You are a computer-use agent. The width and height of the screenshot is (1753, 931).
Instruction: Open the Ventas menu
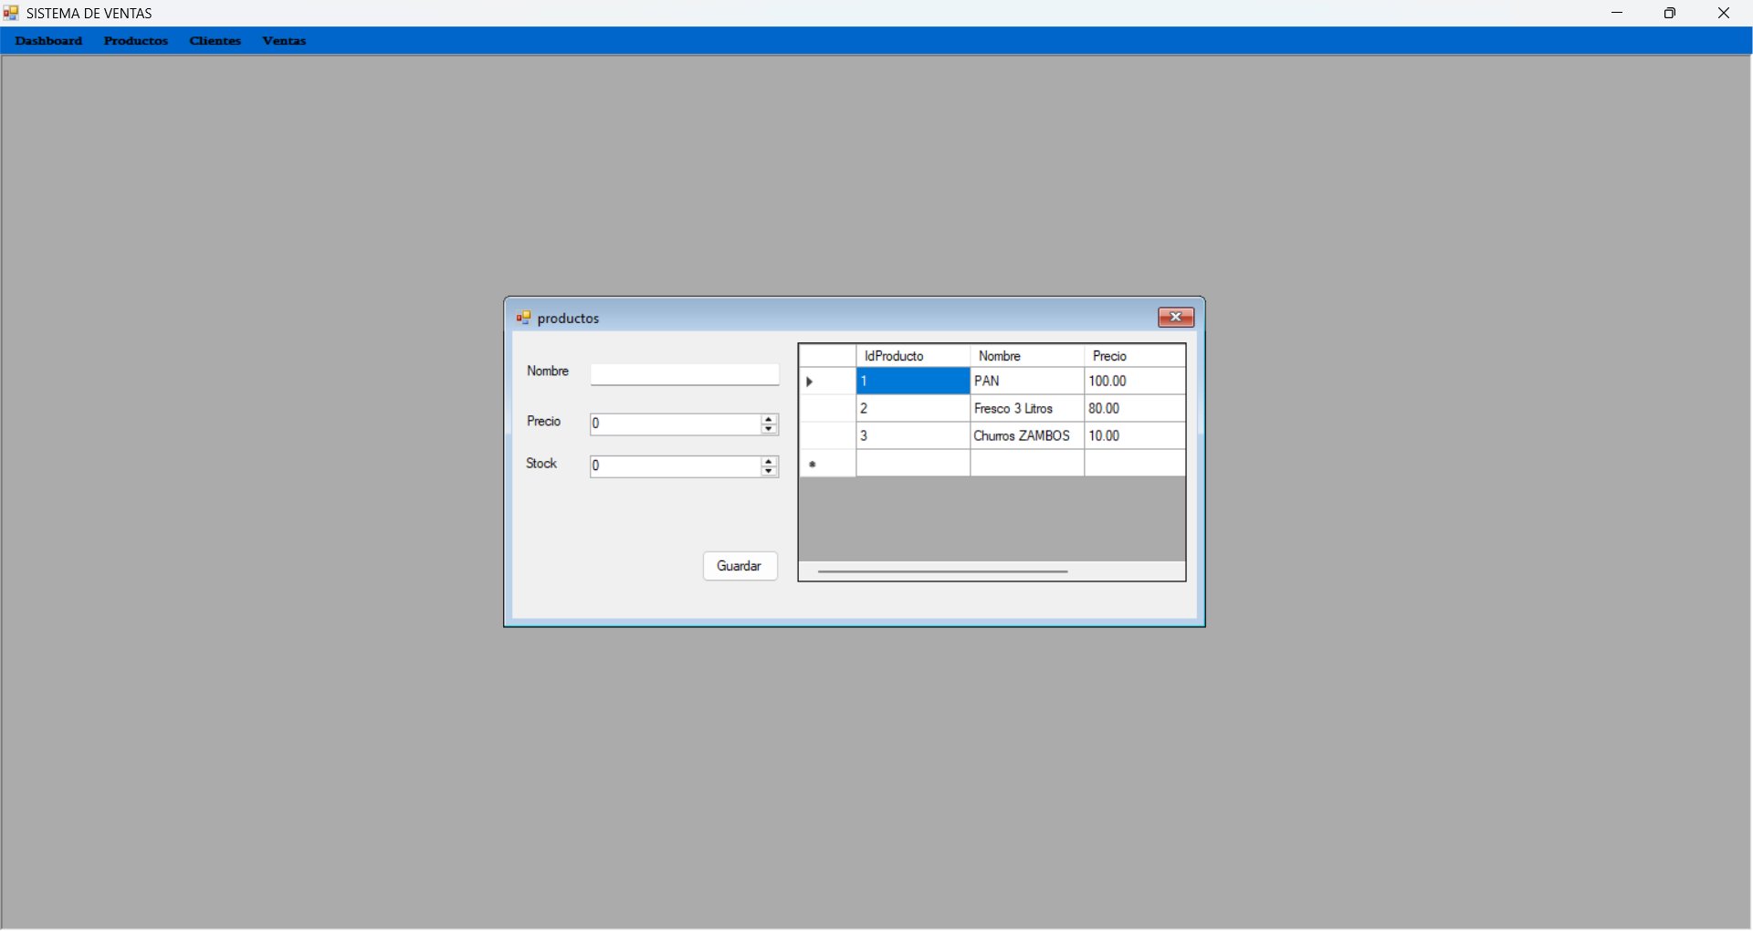coord(284,41)
